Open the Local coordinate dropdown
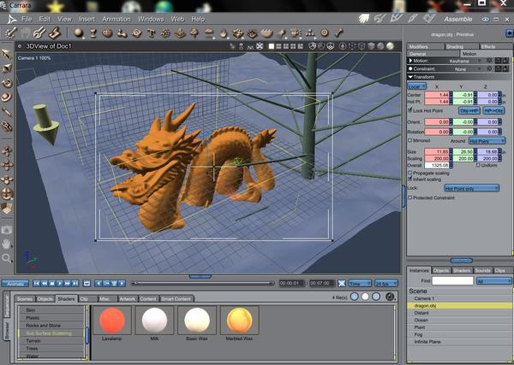Viewport: 514px width, 365px height. click(x=418, y=86)
